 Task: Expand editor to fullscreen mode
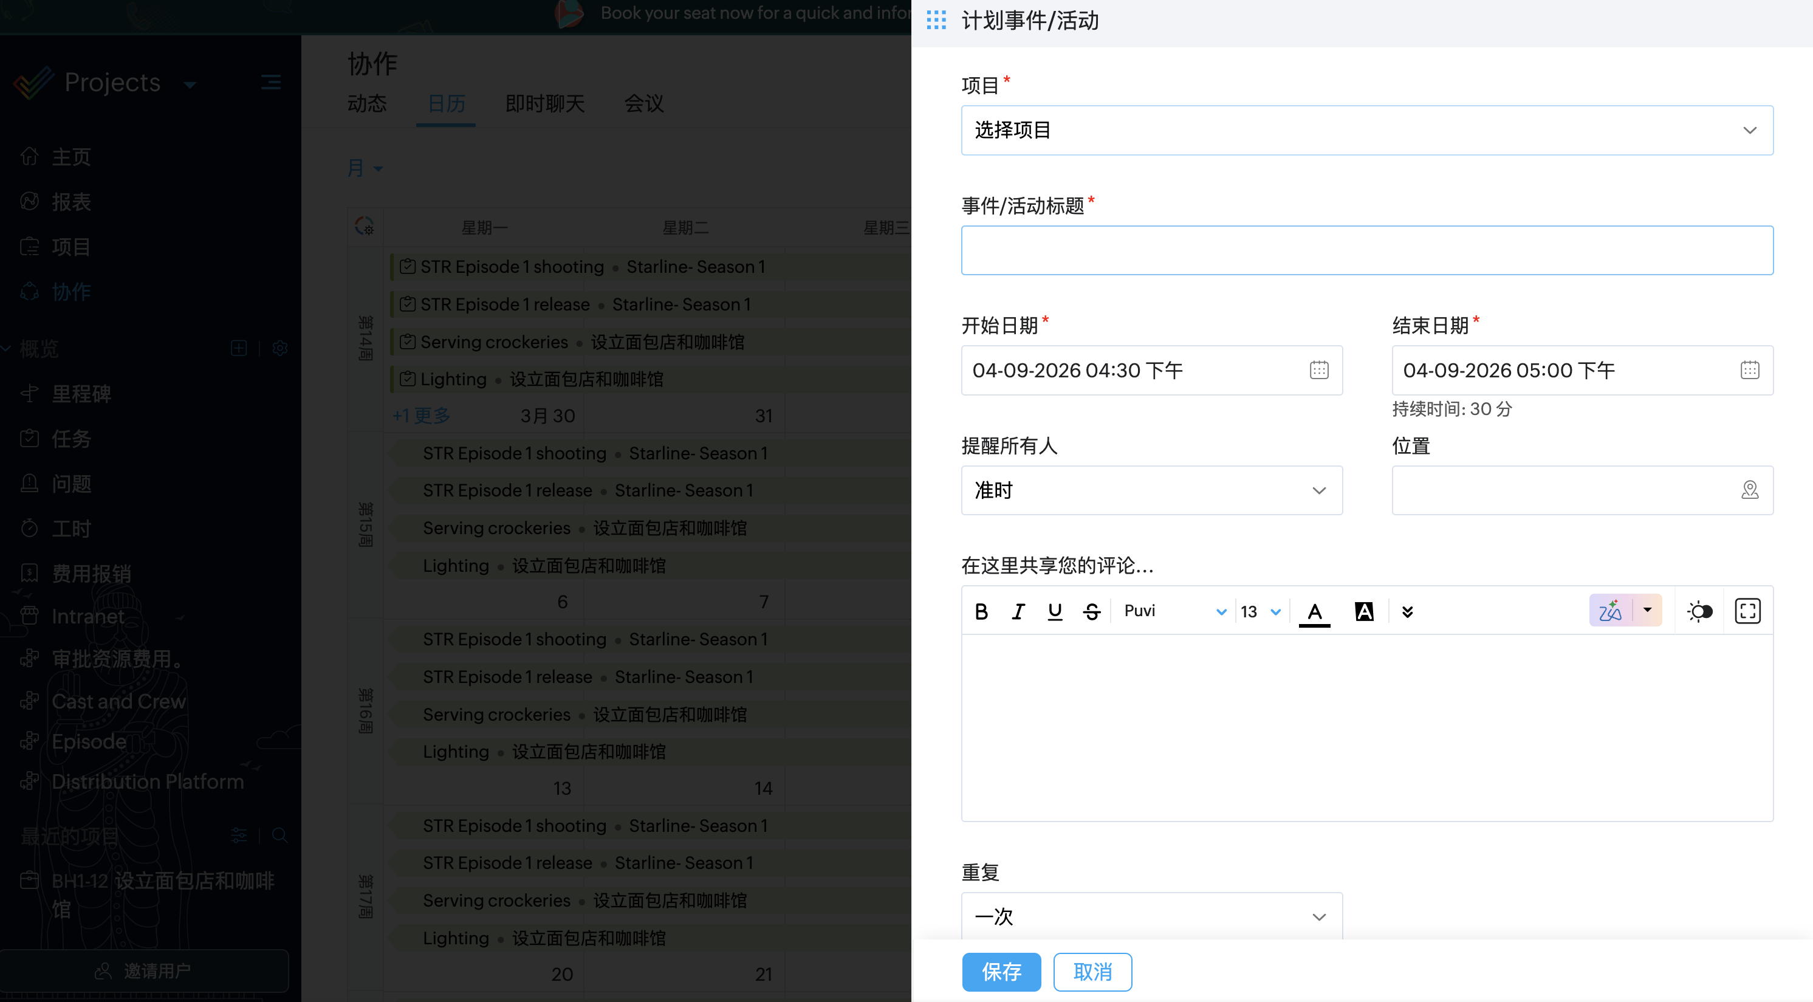coord(1747,611)
